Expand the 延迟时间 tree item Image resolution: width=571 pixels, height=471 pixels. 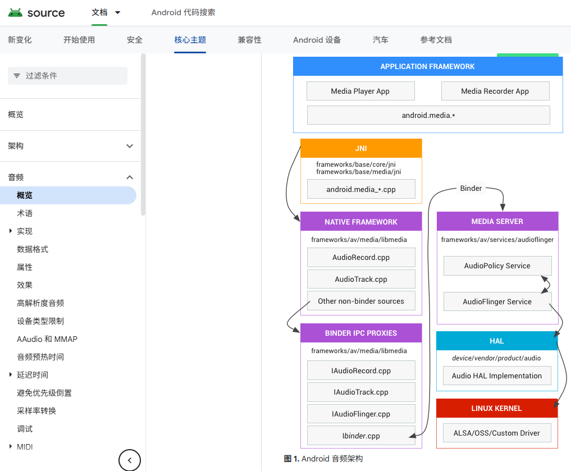point(11,375)
